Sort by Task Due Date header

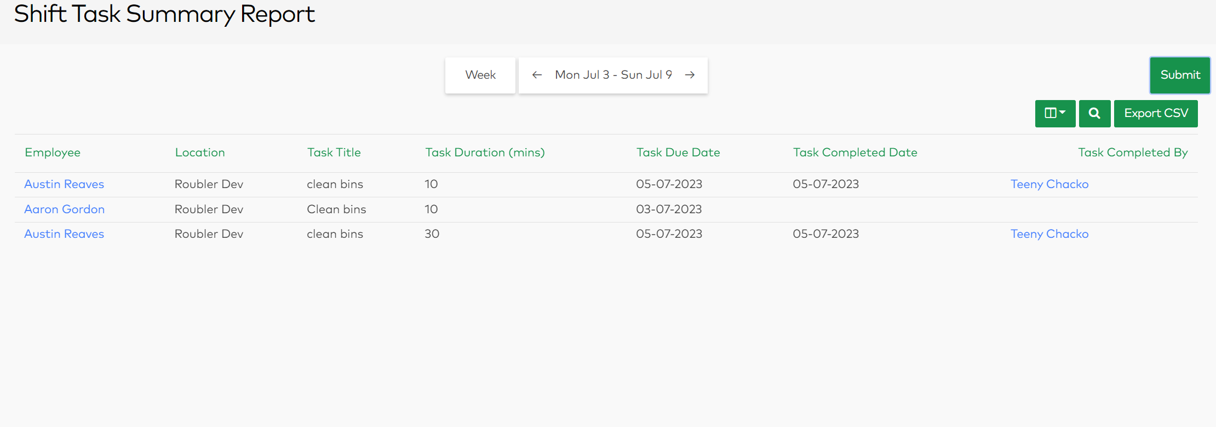click(678, 153)
